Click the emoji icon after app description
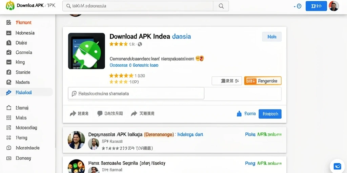This screenshot has width=347, height=173. 200,58
